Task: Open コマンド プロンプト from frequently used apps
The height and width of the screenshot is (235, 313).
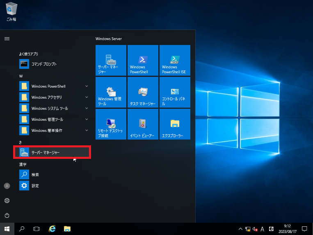Action: pyautogui.click(x=44, y=64)
